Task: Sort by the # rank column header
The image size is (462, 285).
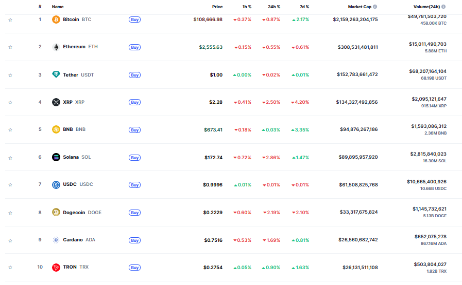Action: tap(40, 7)
